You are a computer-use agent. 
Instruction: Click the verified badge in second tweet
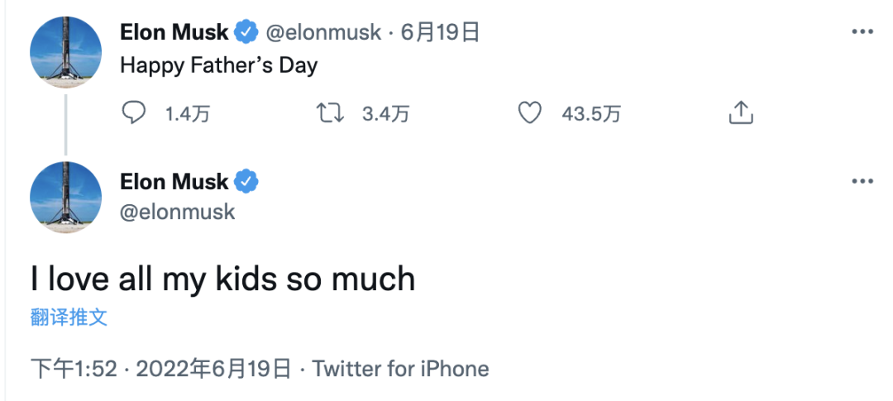(x=246, y=180)
